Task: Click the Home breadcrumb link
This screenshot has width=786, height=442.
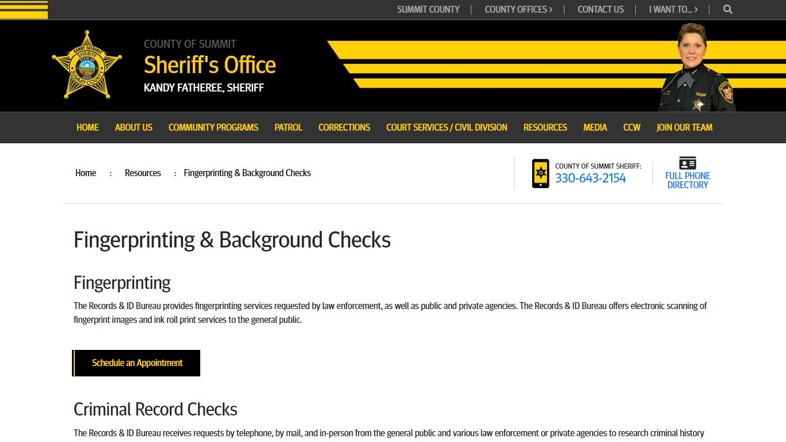Action: click(86, 173)
